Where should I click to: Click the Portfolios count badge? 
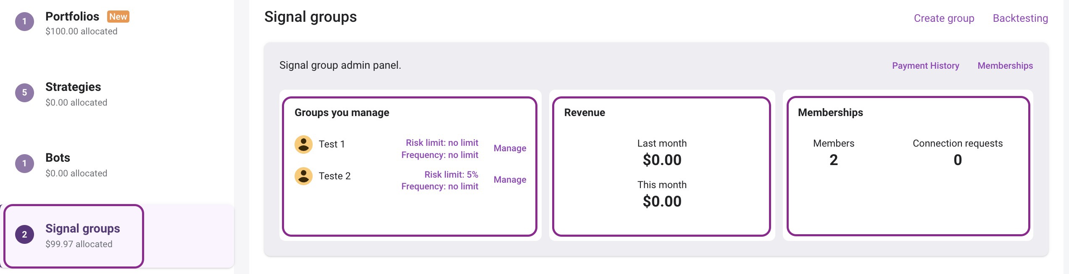[24, 21]
